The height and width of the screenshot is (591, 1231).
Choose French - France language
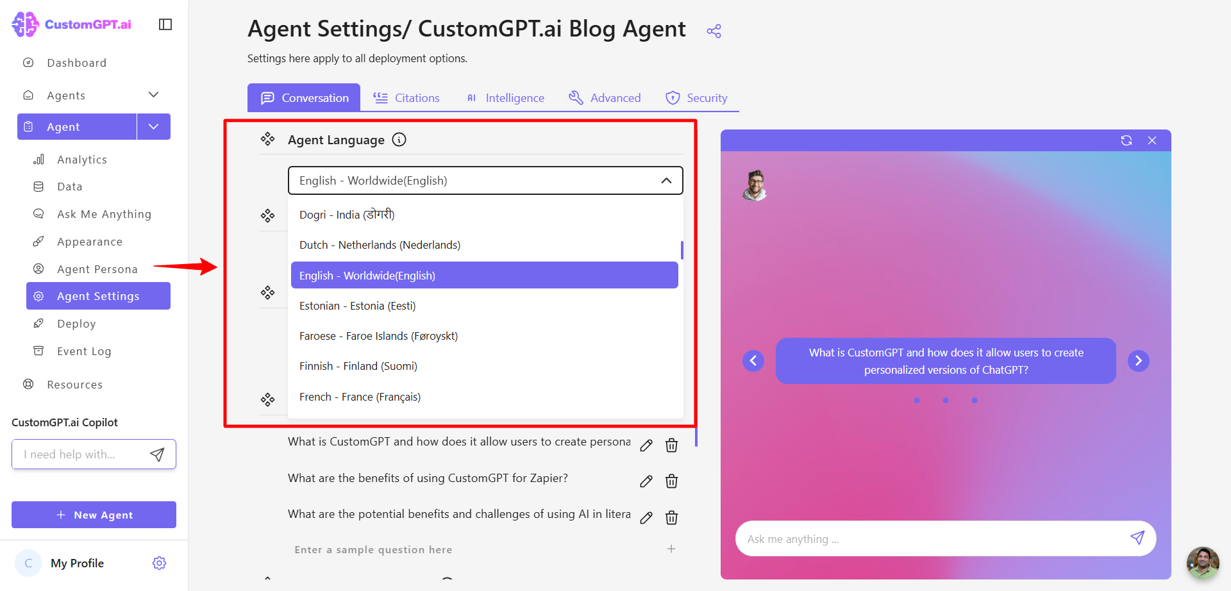(x=485, y=397)
